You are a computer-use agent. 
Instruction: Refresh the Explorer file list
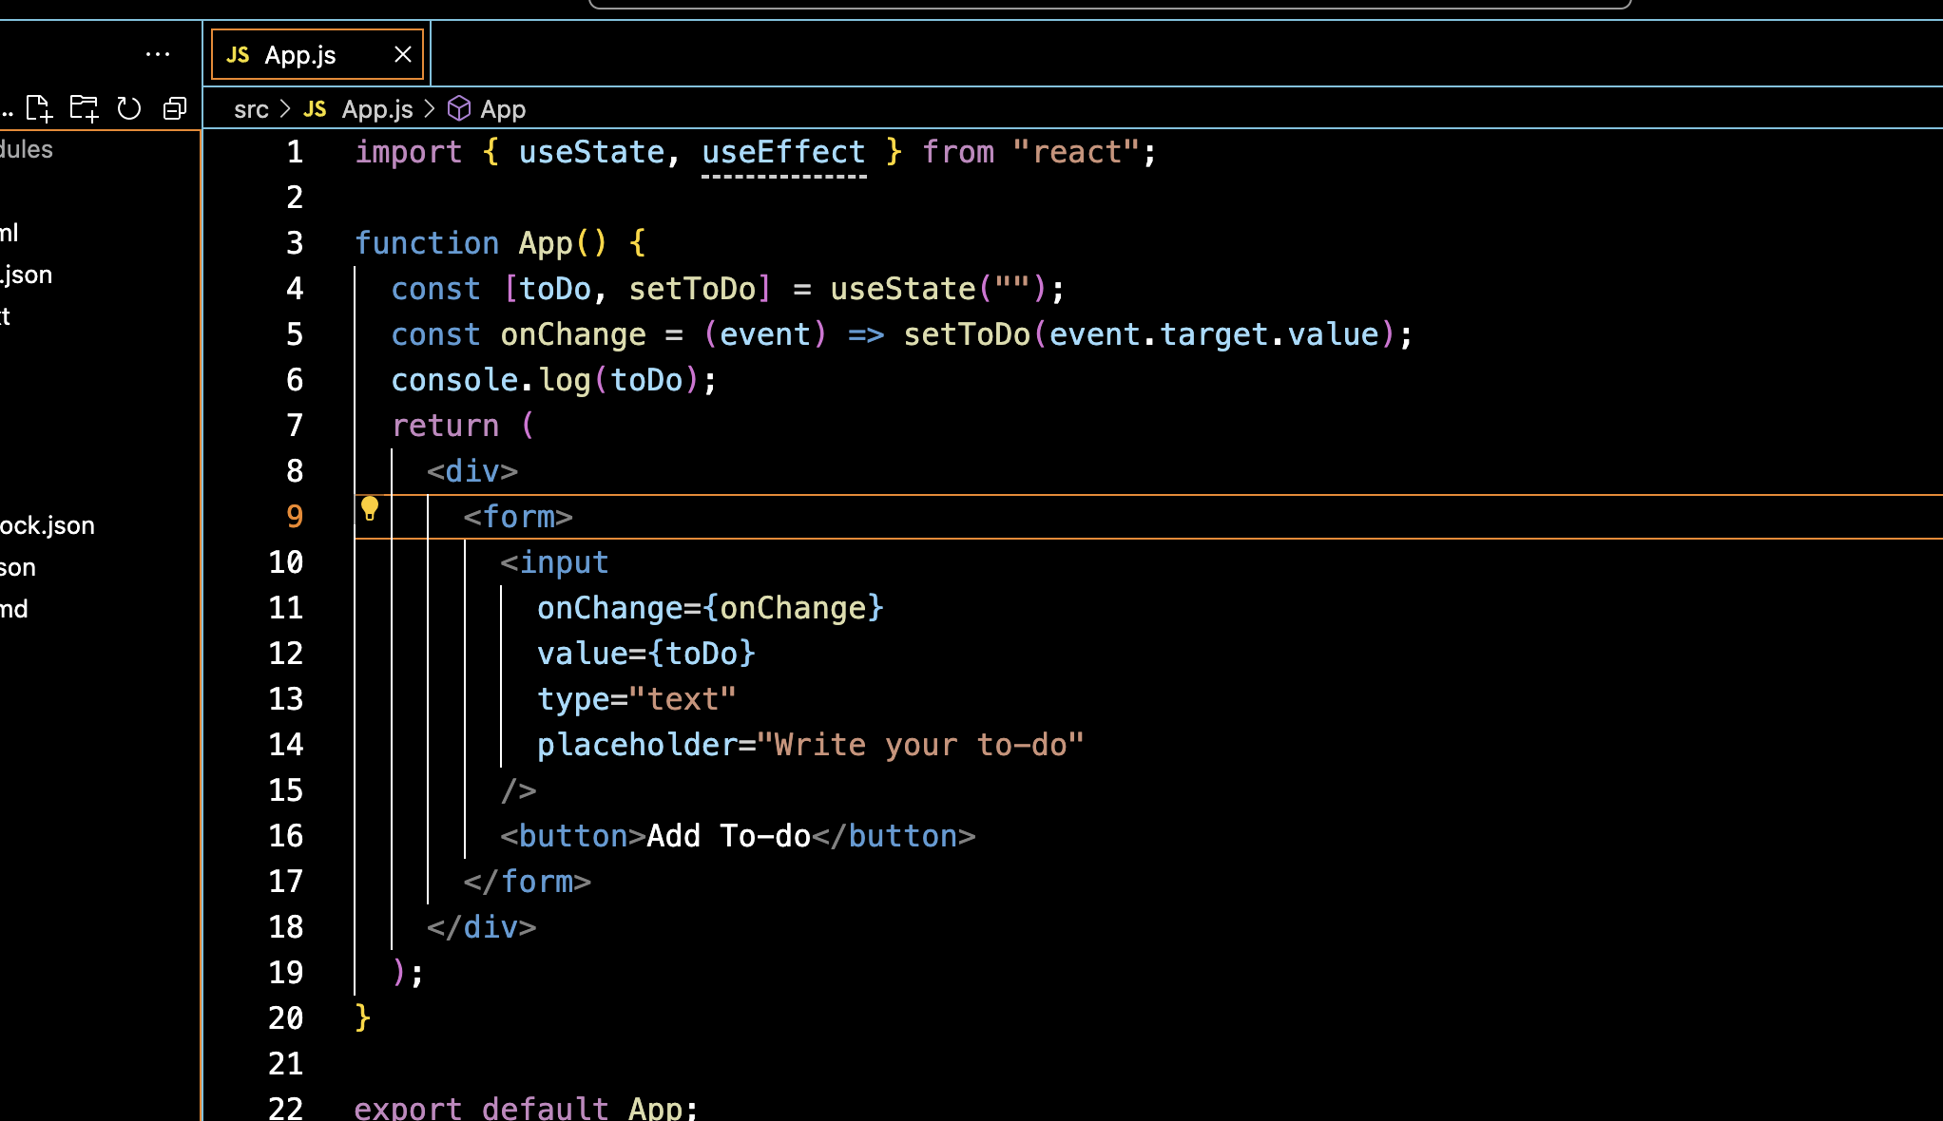[129, 108]
